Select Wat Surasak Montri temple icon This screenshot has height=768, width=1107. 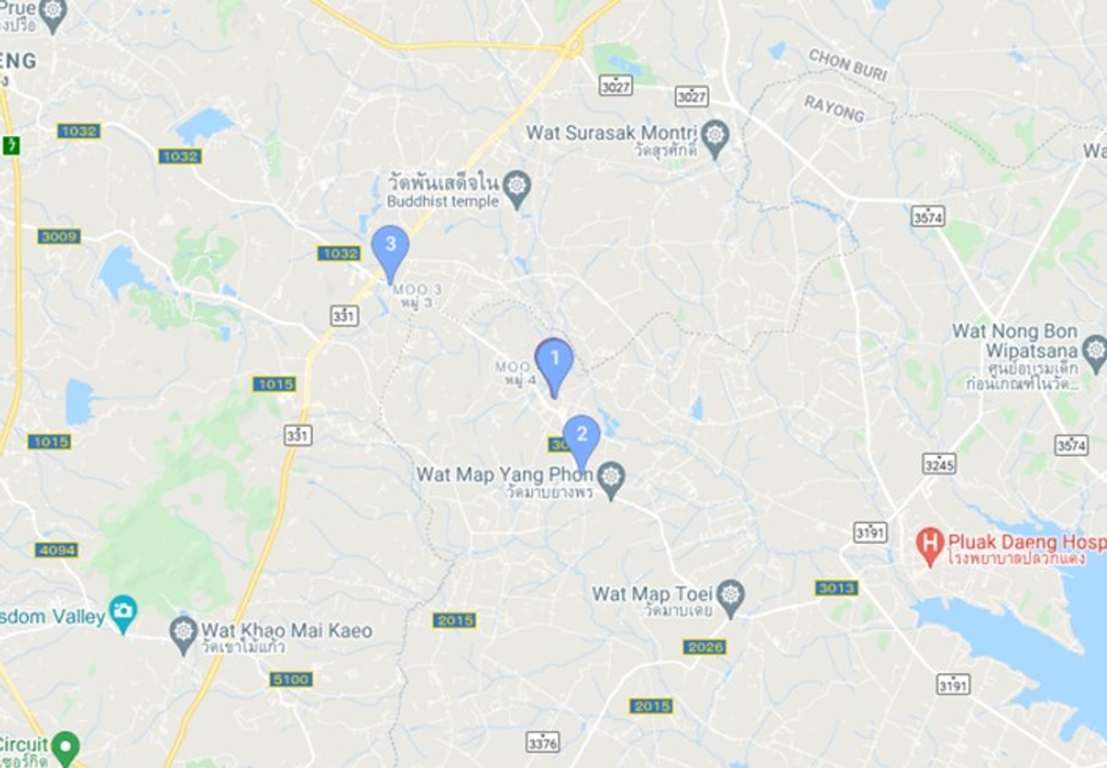(x=715, y=138)
